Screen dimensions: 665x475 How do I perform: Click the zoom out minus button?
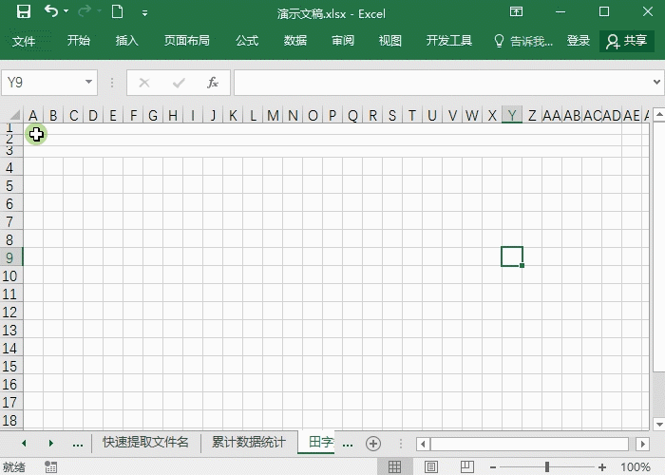coord(493,467)
